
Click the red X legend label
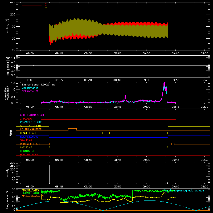point(46,5)
